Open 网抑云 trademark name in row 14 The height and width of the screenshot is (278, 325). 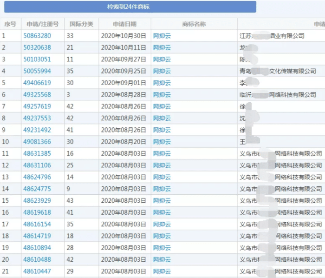[x=162, y=189]
